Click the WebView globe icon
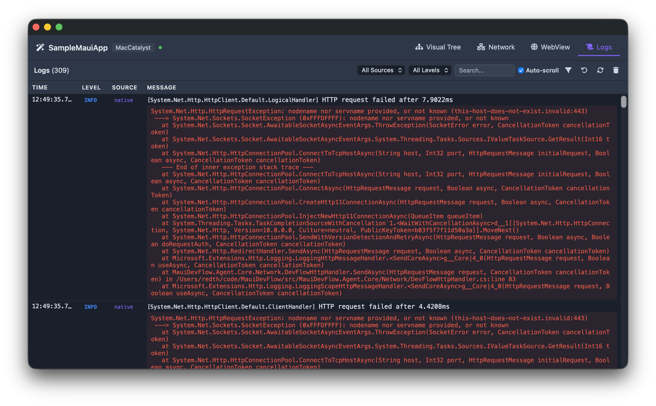This screenshot has width=656, height=406. click(534, 47)
